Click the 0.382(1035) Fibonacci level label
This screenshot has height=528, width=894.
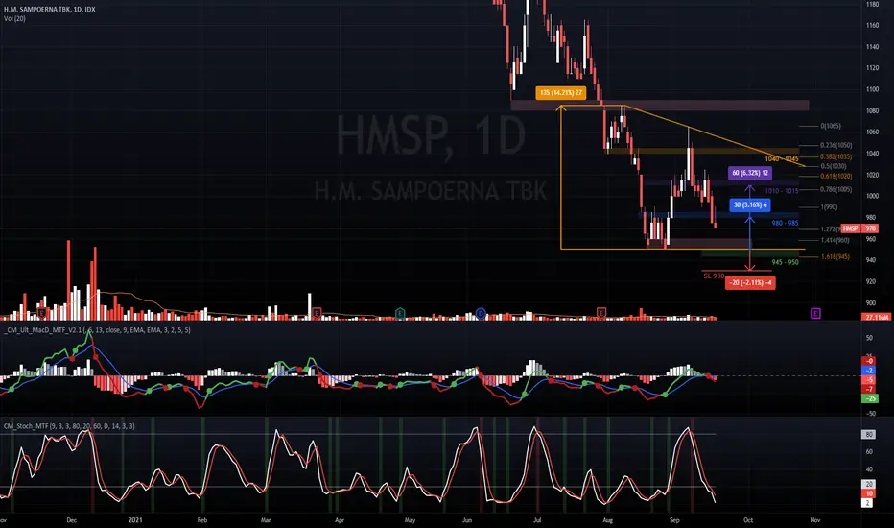tap(835, 156)
